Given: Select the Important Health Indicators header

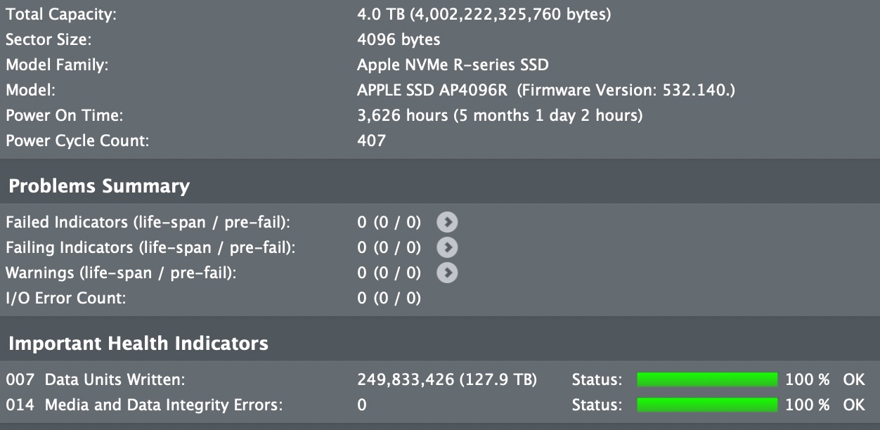Looking at the screenshot, I should (x=138, y=344).
